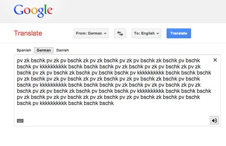Click the blue Translate button

click(x=179, y=34)
